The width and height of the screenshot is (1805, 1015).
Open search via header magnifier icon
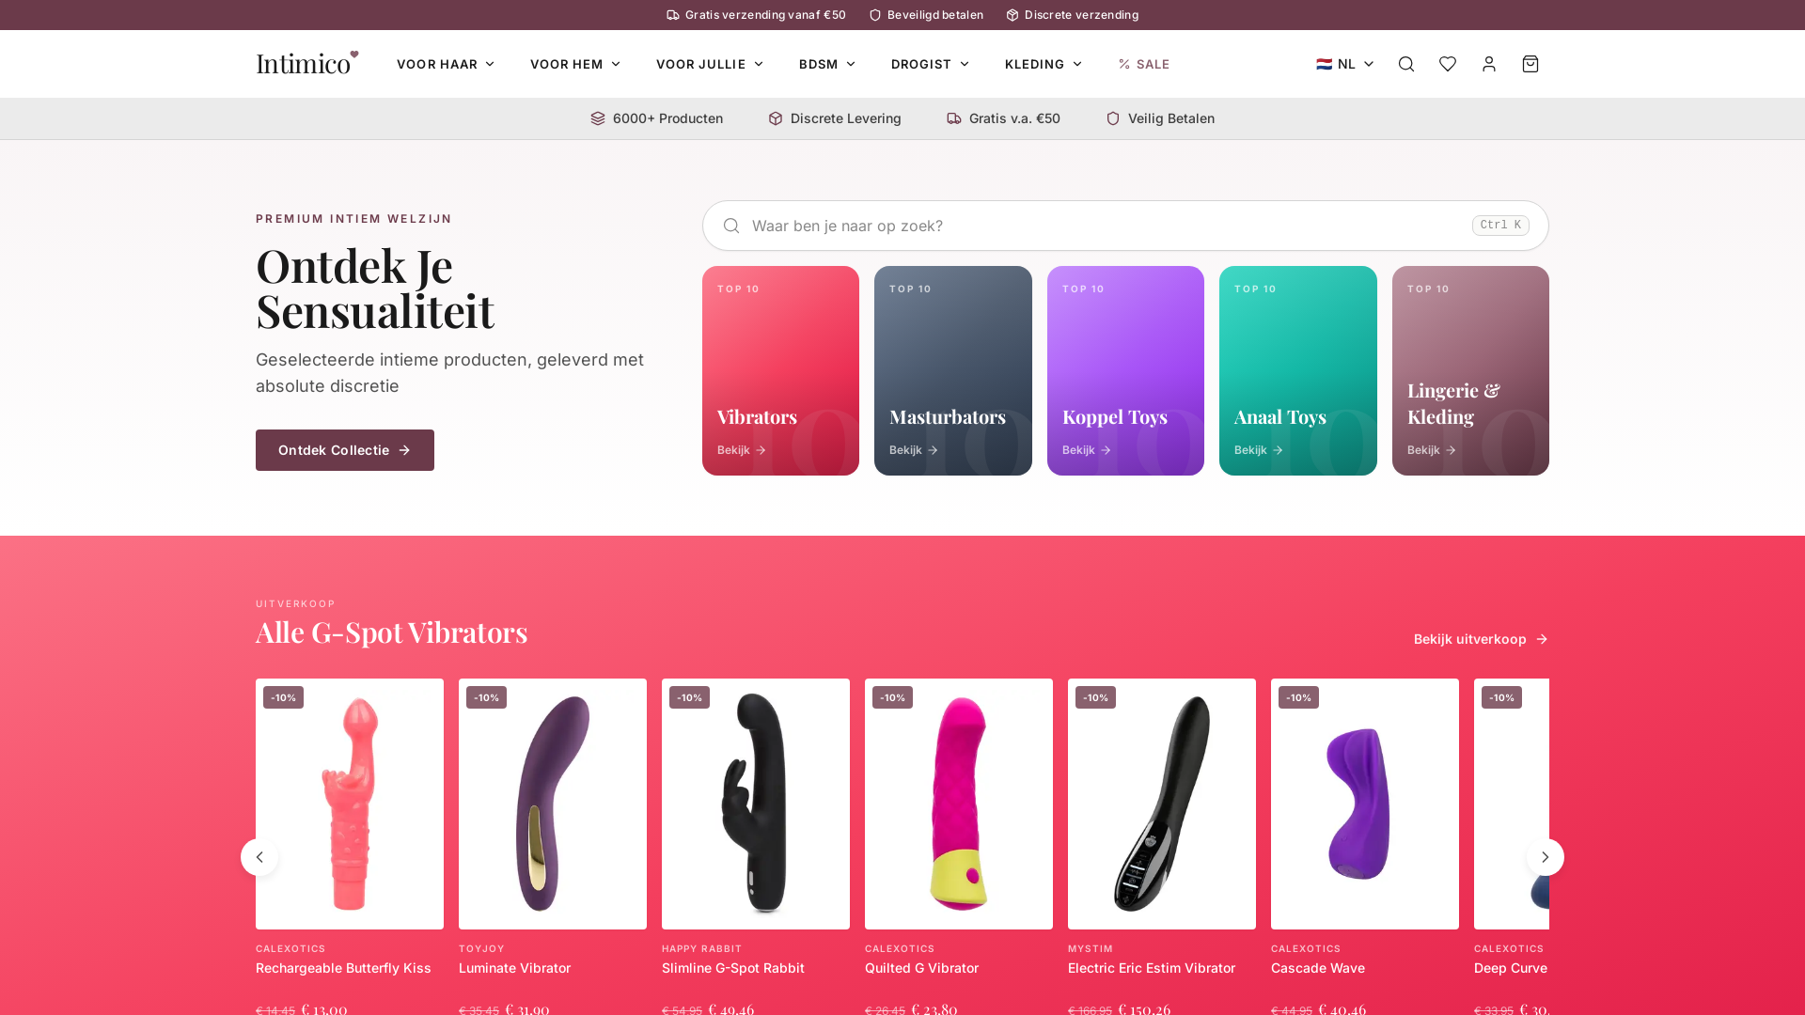(x=1406, y=64)
